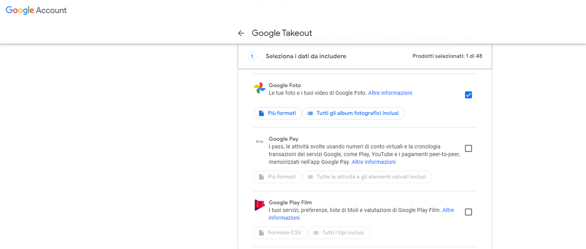The image size is (586, 249).
Task: Click the back arrow beside Google Takeout
Action: click(241, 33)
